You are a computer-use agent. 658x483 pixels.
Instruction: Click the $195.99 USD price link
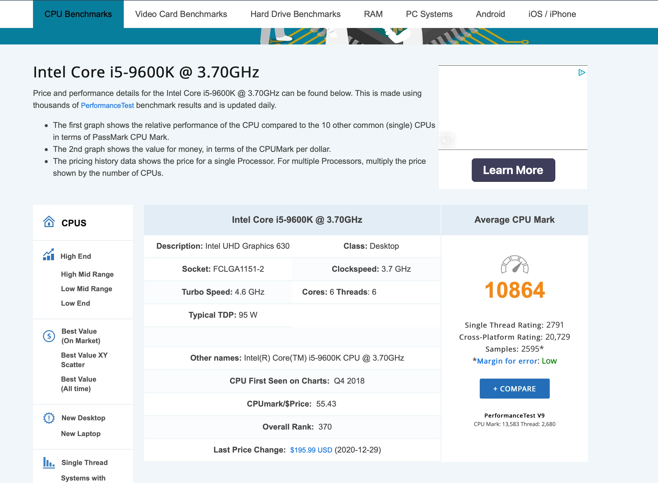(311, 450)
